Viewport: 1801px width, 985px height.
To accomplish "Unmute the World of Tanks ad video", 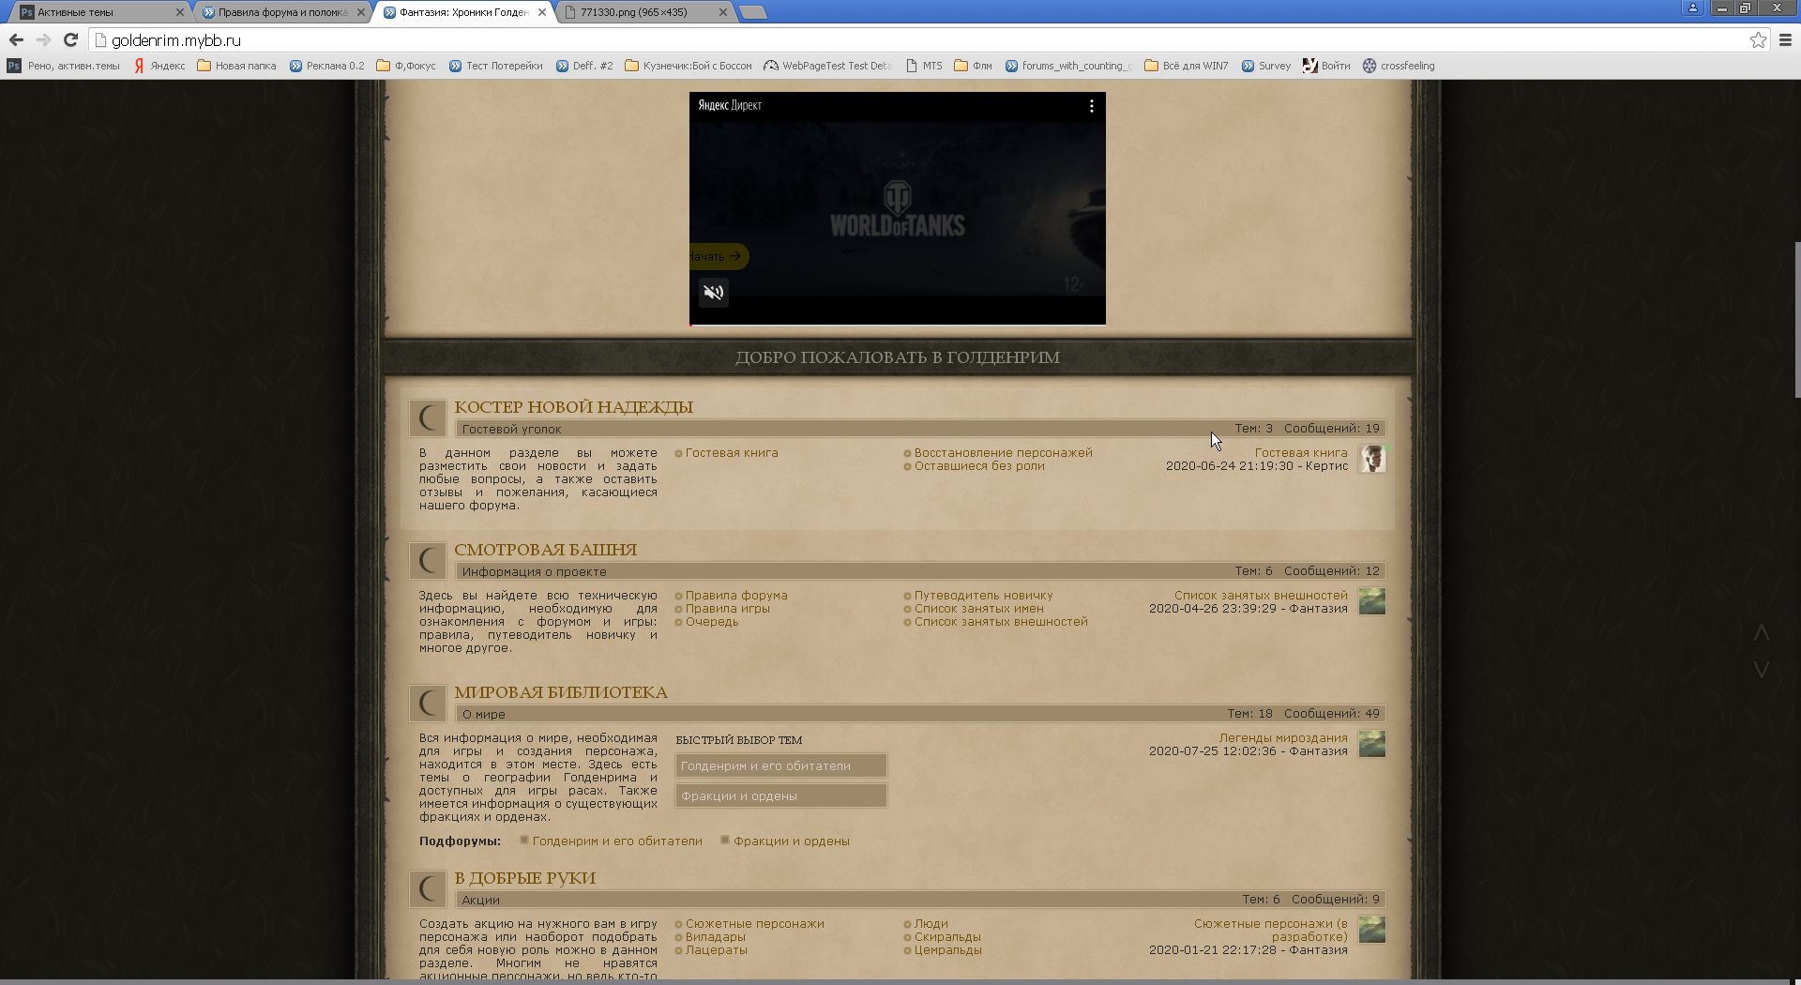I will coord(714,293).
